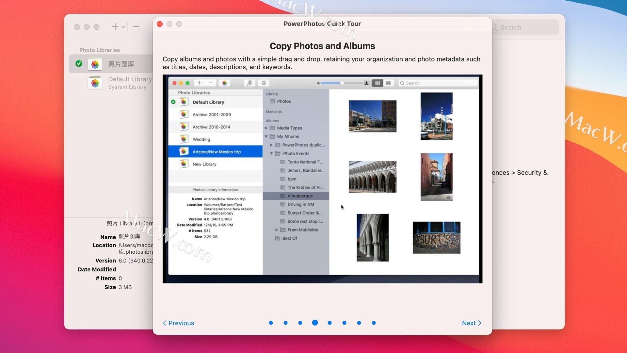
Task: Go to the Next tour page
Action: click(472, 323)
